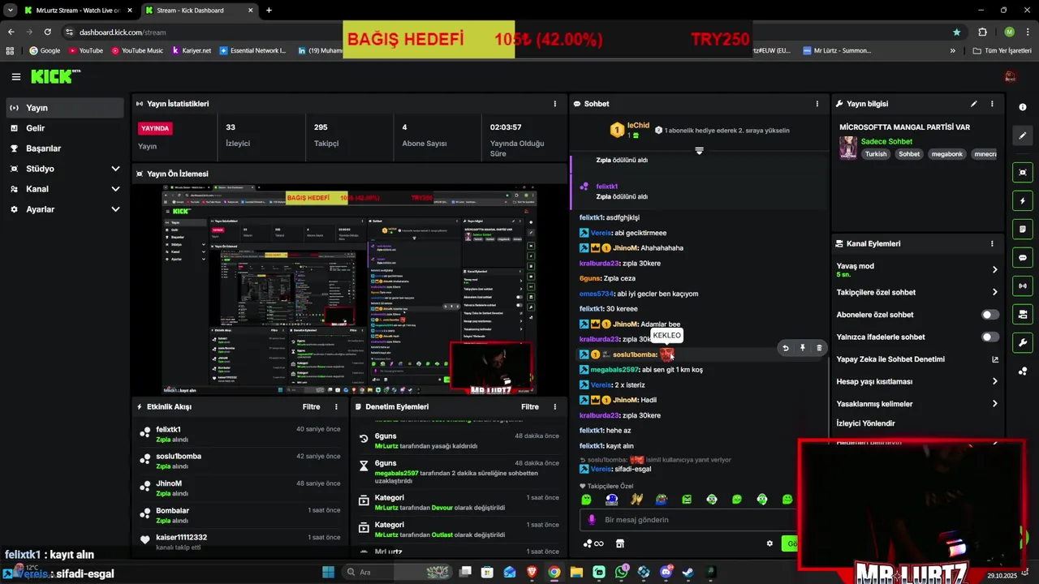Image resolution: width=1039 pixels, height=584 pixels.
Task: Open Filtre in Etkinlik Akışı panel
Action: pyautogui.click(x=311, y=406)
